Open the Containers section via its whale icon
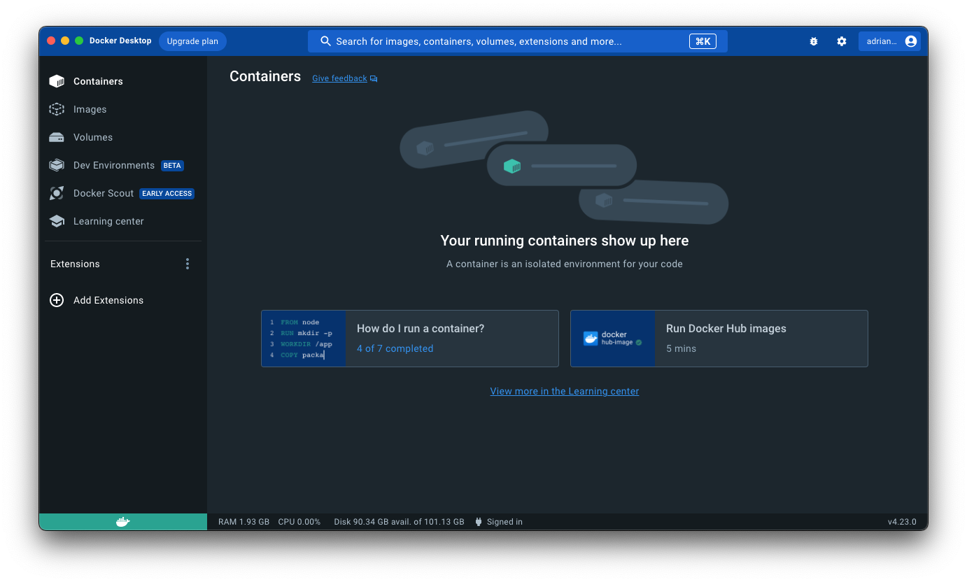Viewport: 967px width, 582px height. coord(56,81)
